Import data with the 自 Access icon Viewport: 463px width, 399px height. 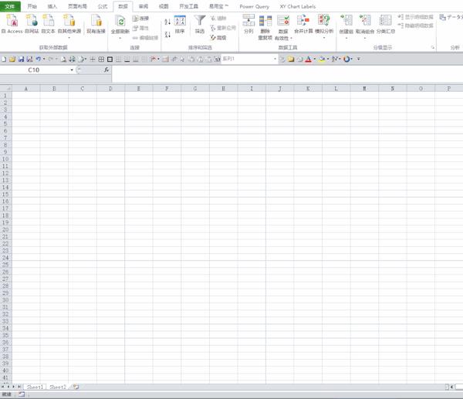12,24
